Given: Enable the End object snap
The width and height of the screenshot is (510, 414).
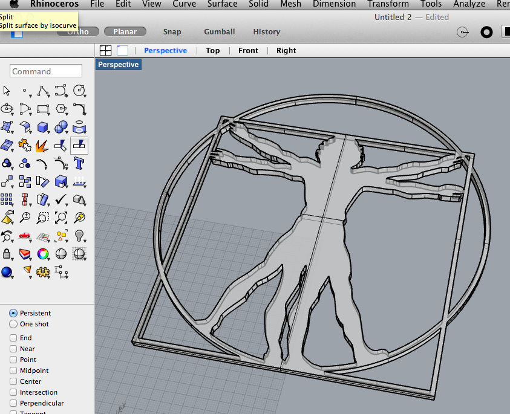Looking at the screenshot, I should [x=13, y=338].
